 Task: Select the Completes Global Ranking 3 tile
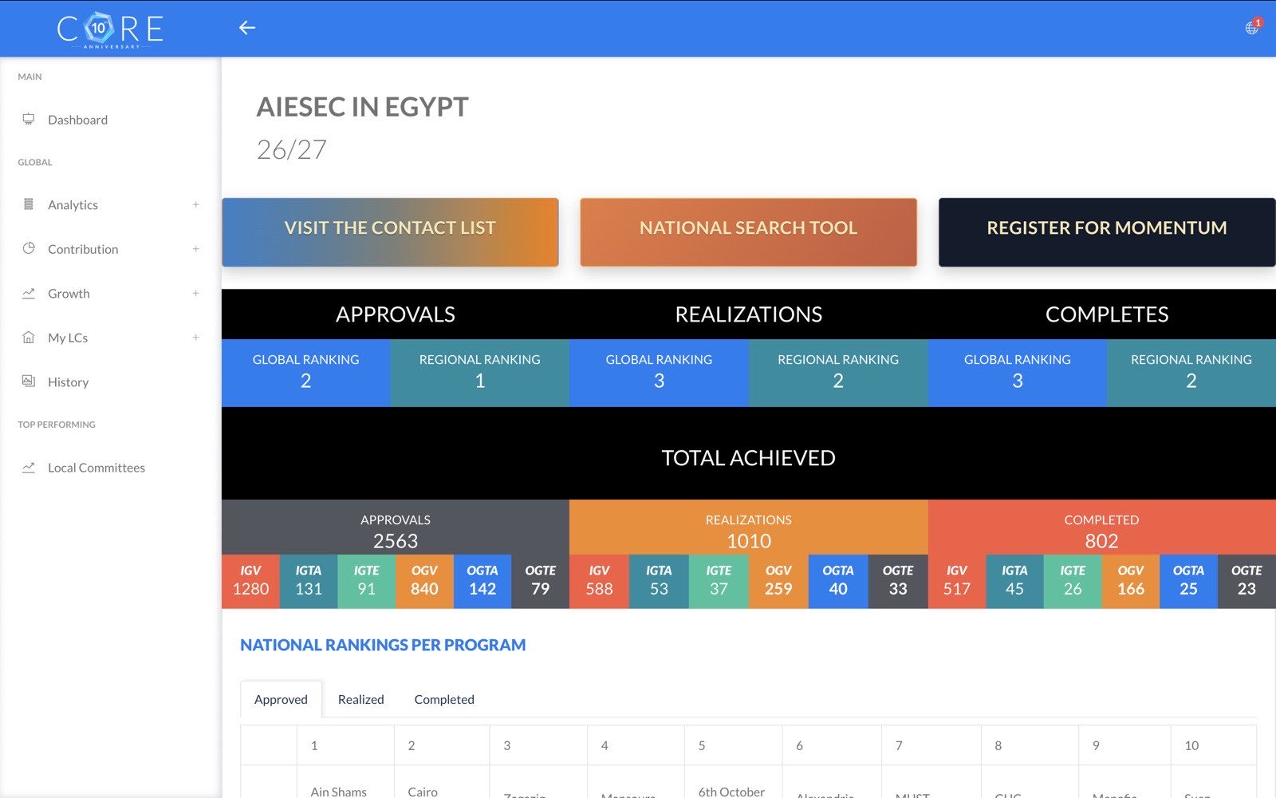tap(1018, 373)
